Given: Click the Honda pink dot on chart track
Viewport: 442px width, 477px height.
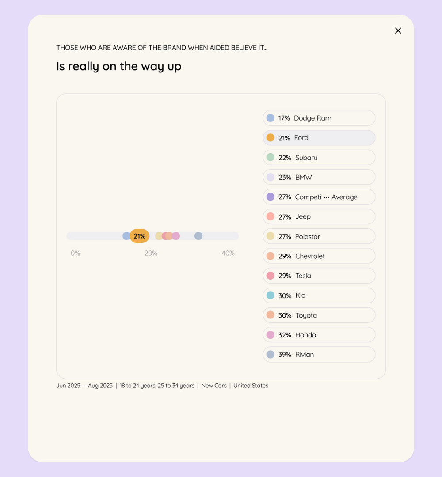Looking at the screenshot, I should (176, 236).
